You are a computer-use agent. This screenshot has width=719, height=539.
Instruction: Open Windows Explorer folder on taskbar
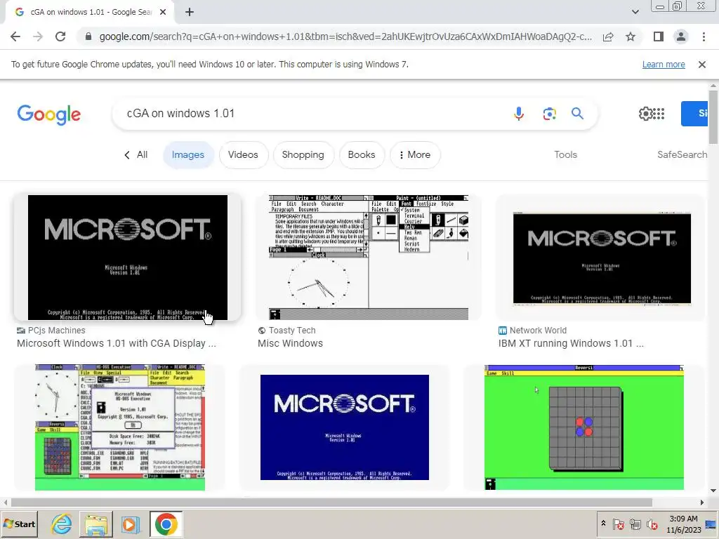95,524
